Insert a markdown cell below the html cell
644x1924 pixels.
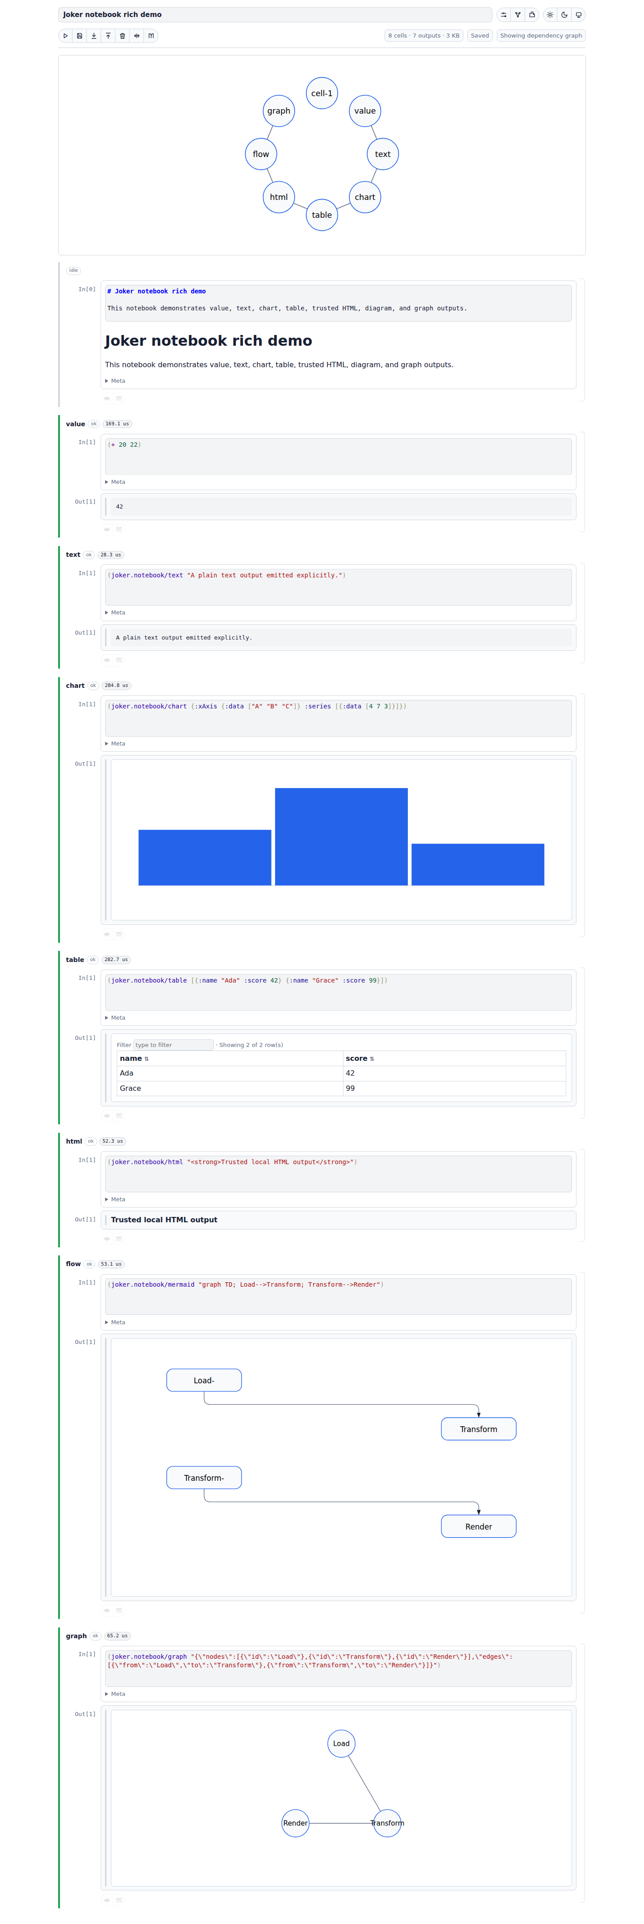click(x=119, y=1239)
